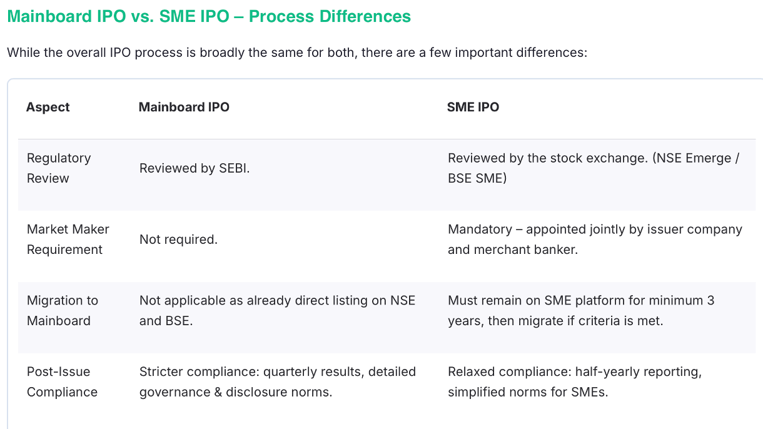Click 'governance & disclosure norms' text

[236, 392]
